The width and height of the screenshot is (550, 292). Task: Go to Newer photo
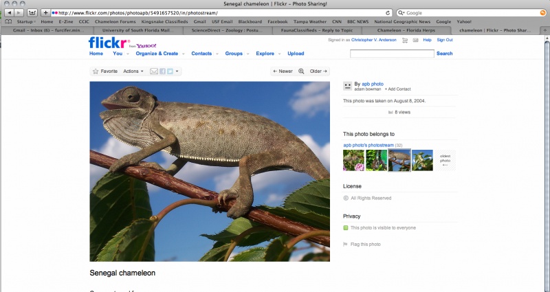point(283,71)
